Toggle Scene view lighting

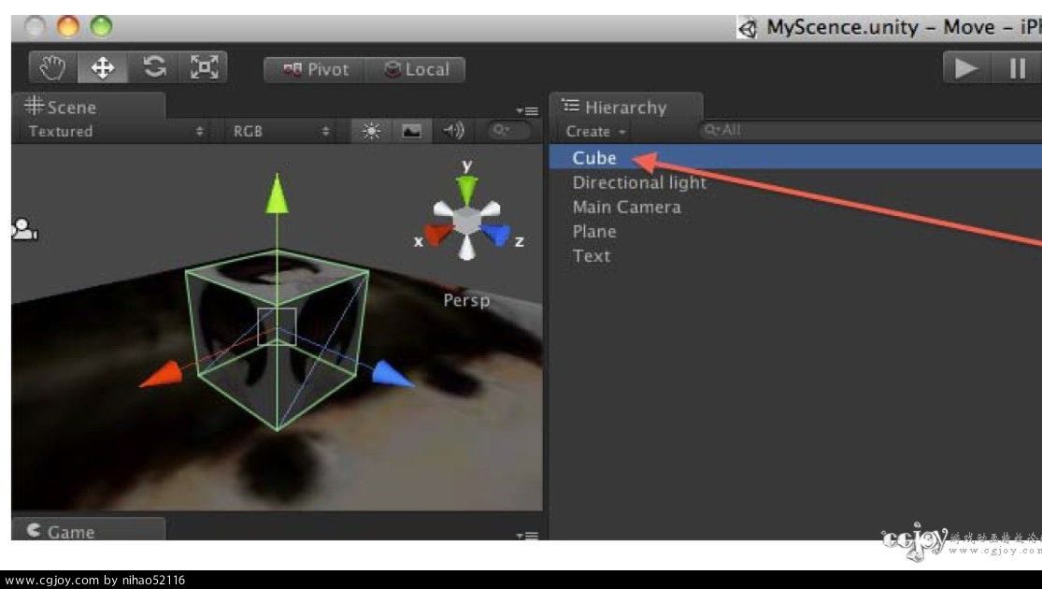click(370, 131)
